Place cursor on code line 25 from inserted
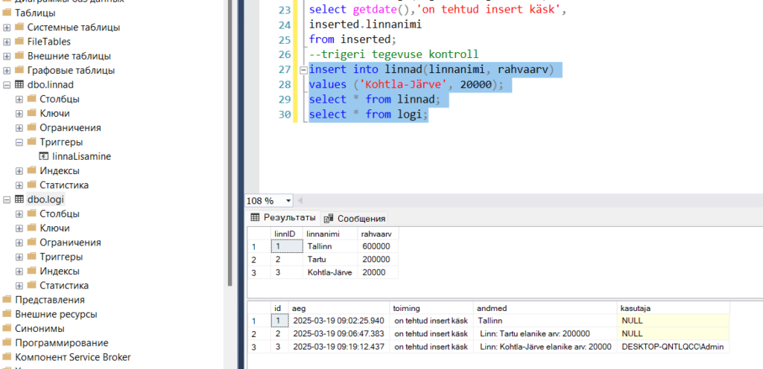Image resolution: width=763 pixels, height=369 pixels. (354, 39)
